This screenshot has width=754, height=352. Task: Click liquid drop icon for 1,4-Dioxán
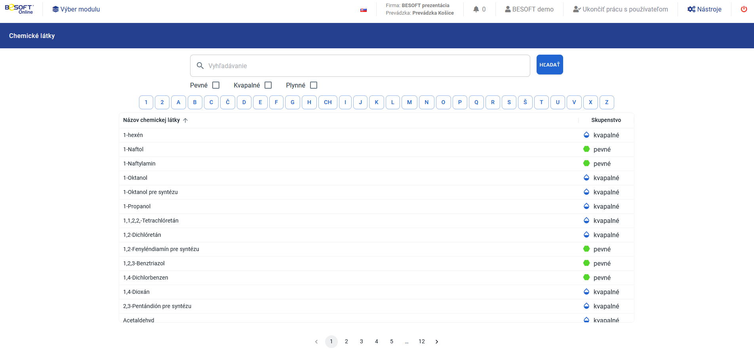[586, 291]
